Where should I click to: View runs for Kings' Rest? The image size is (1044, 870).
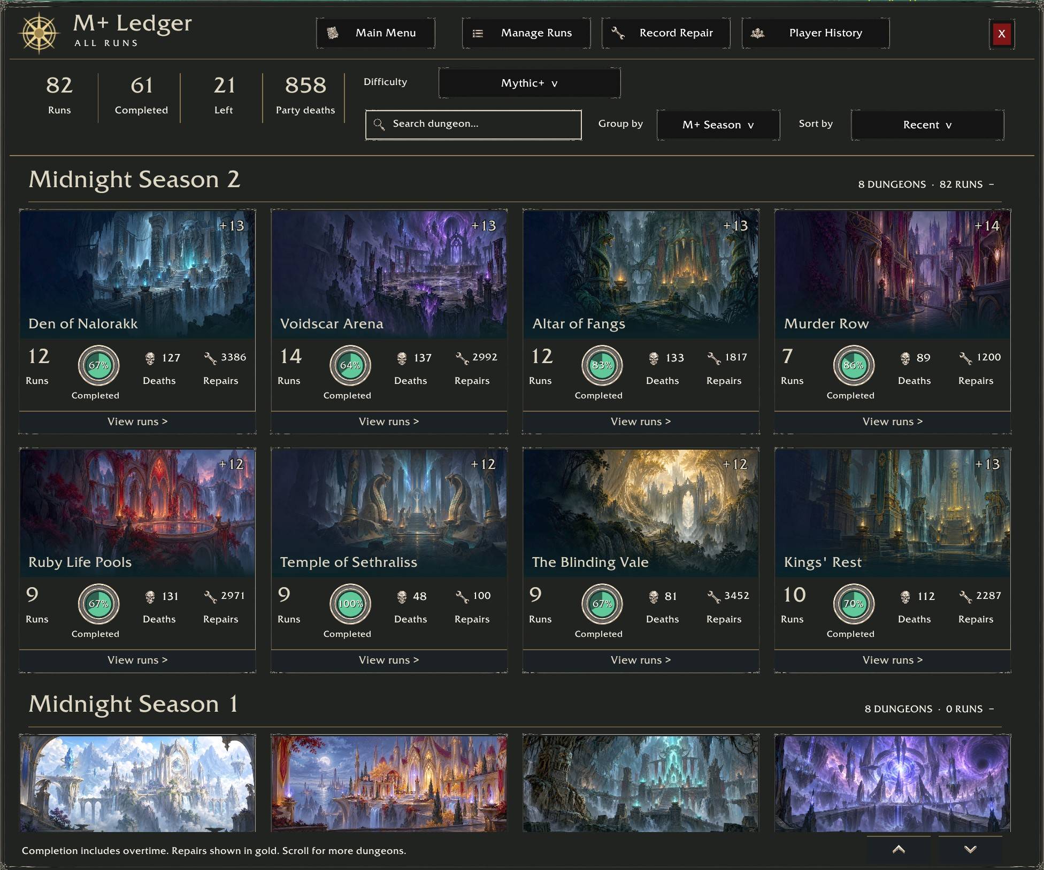tap(893, 660)
